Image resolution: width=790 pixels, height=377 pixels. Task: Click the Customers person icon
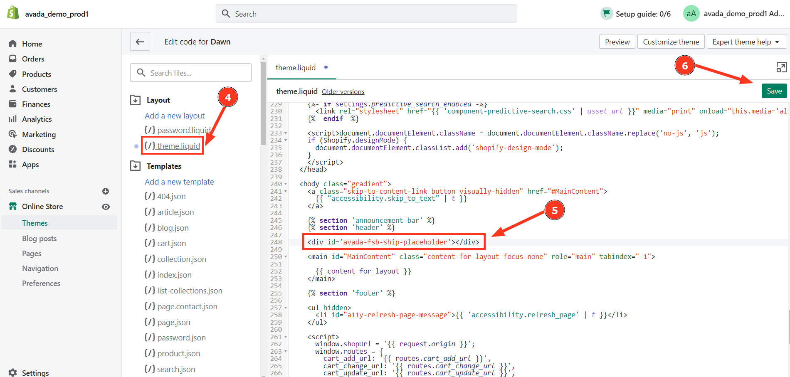tap(13, 89)
